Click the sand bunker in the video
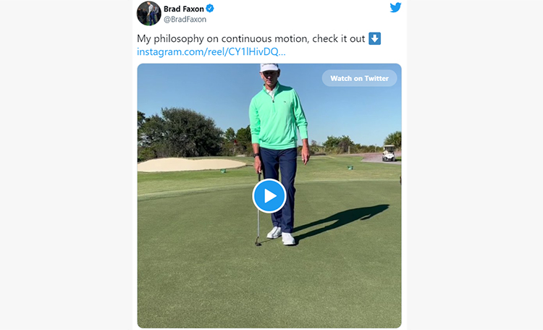 pos(190,164)
